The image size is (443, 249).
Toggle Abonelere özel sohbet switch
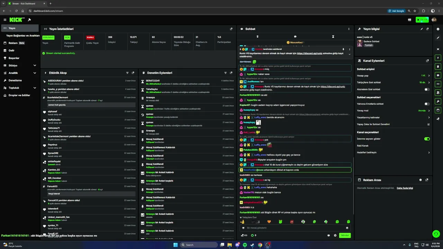tap(427, 90)
